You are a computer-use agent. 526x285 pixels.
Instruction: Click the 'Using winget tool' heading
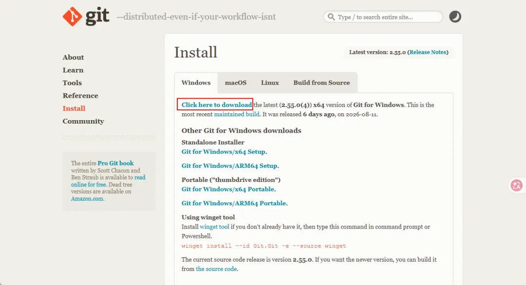[x=208, y=217]
